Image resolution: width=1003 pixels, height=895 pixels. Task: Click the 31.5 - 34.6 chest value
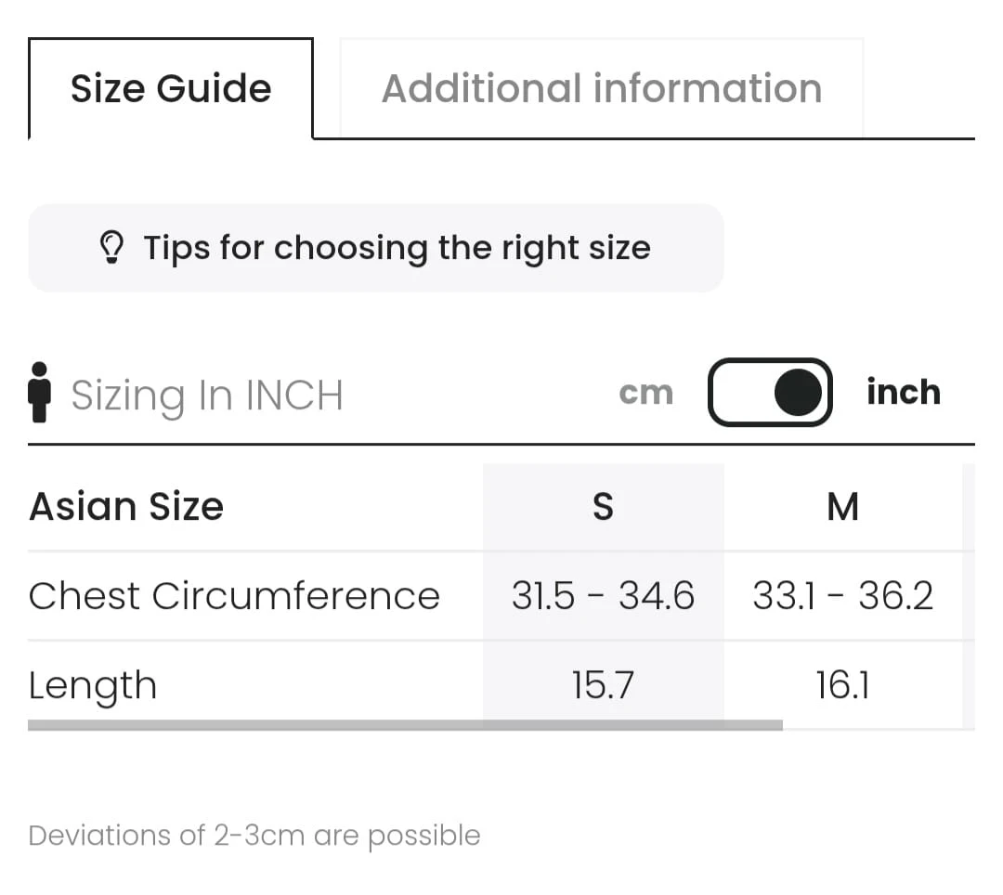pos(603,596)
